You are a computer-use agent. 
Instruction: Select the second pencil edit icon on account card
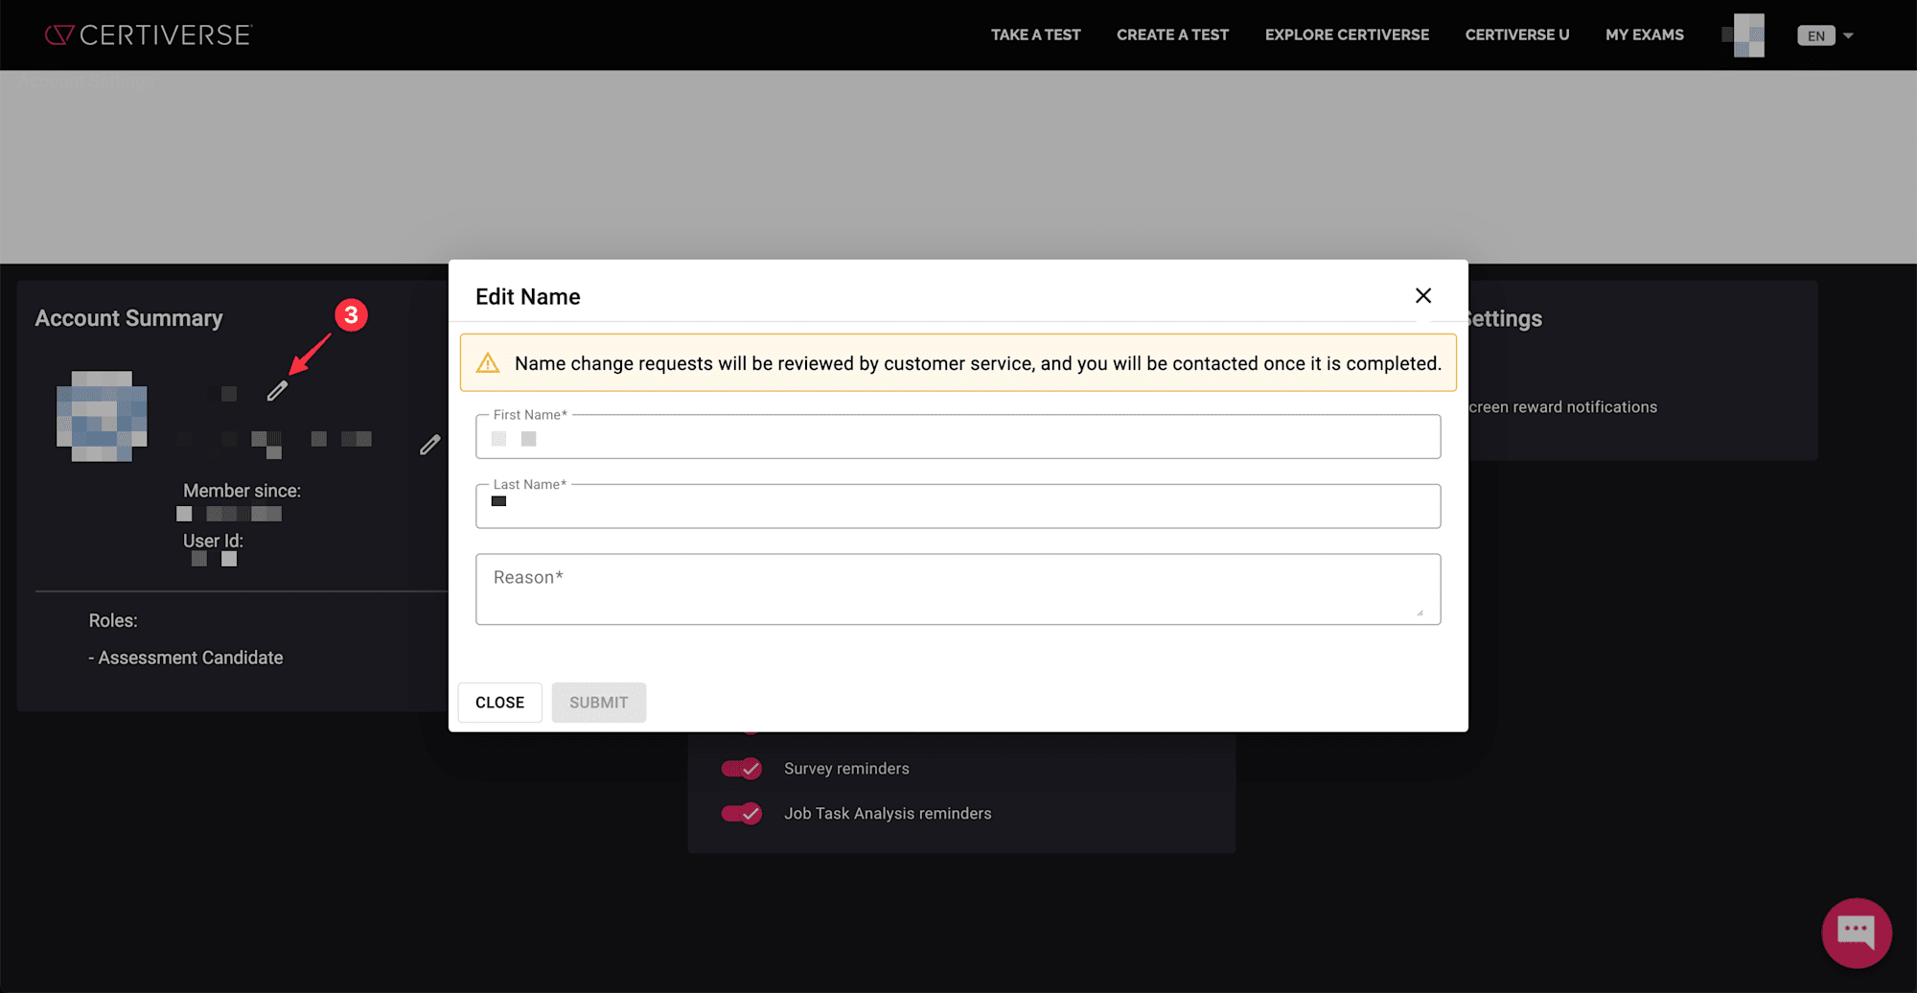tap(429, 444)
